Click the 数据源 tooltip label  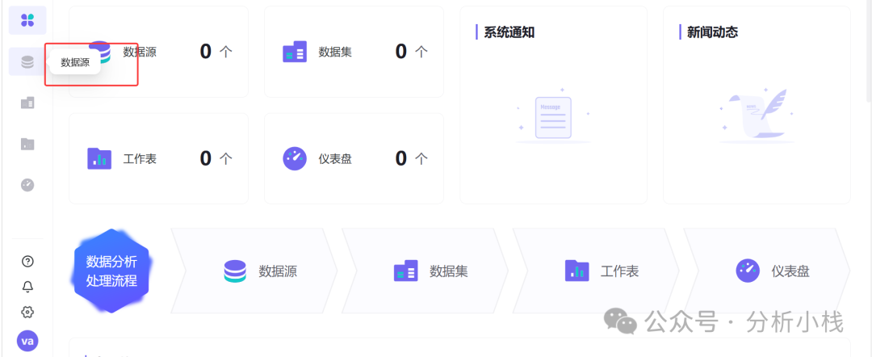coord(75,62)
